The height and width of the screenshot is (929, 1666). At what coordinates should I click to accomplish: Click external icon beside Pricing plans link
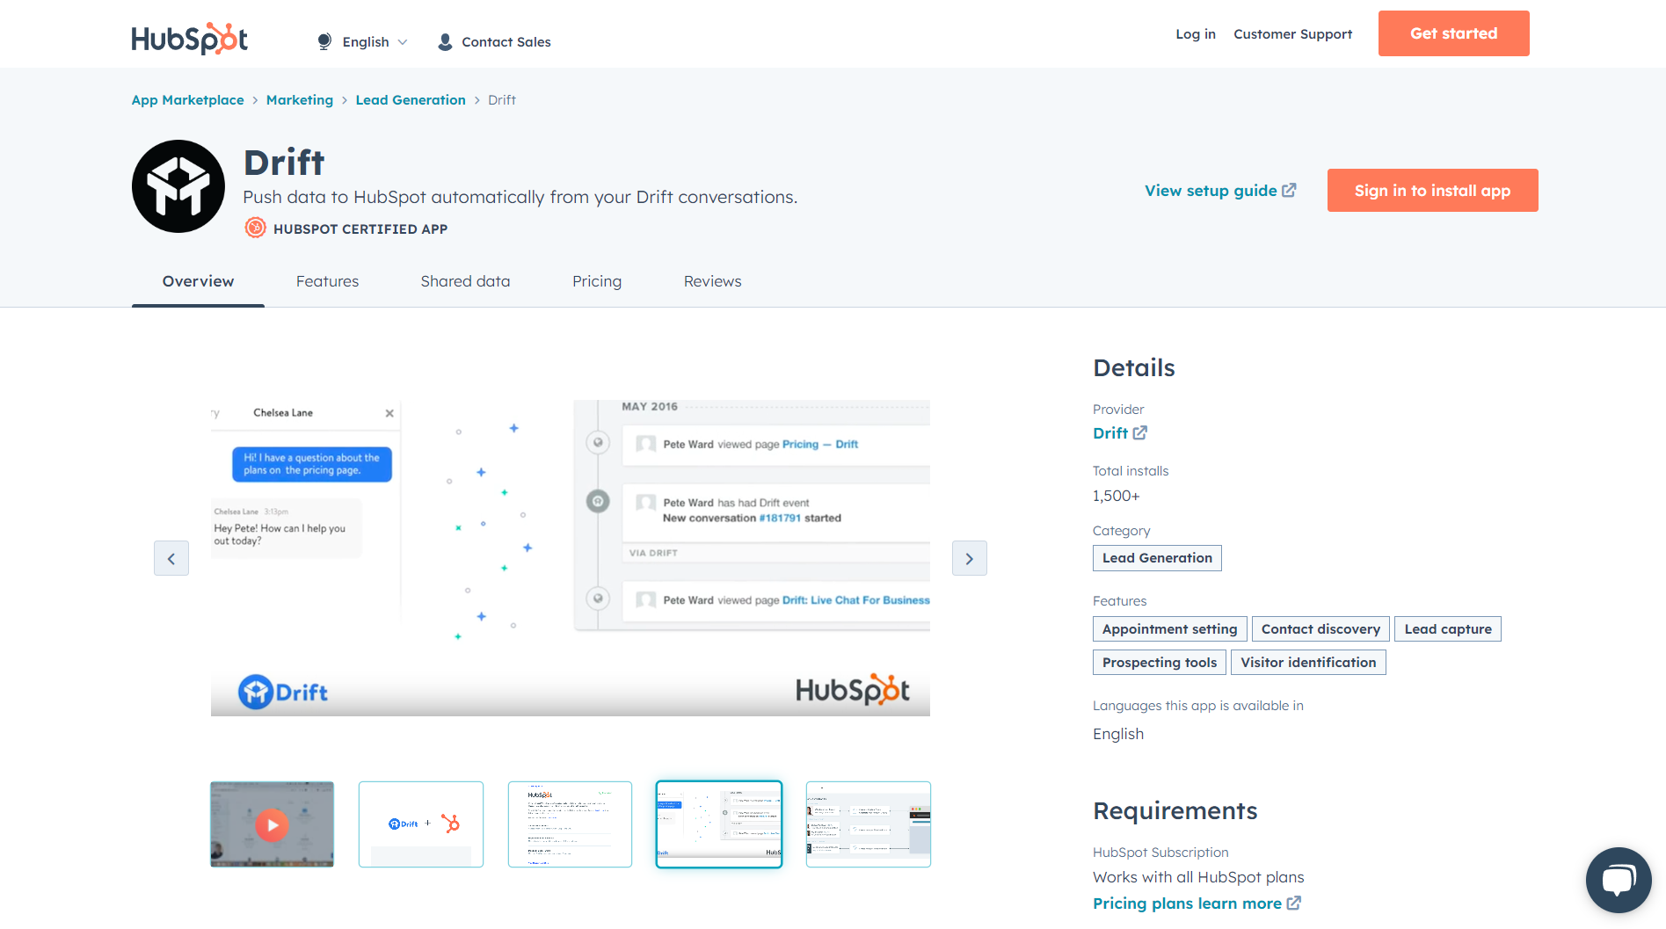pyautogui.click(x=1294, y=903)
